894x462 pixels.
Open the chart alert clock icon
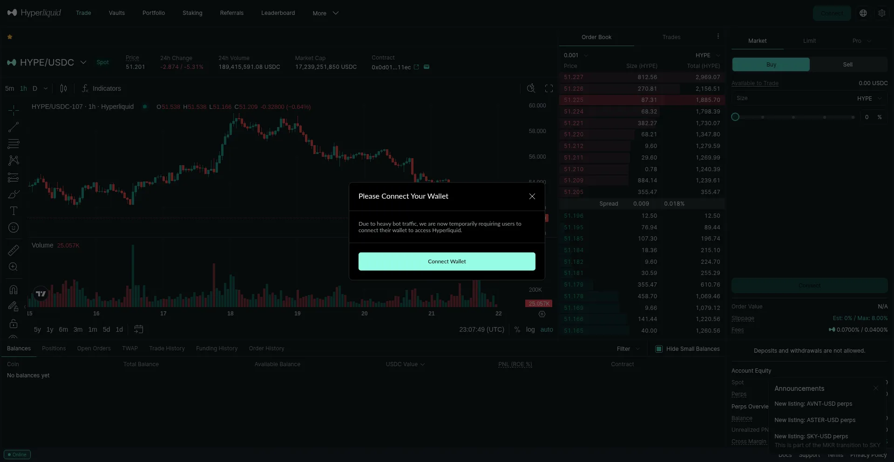coord(531,88)
